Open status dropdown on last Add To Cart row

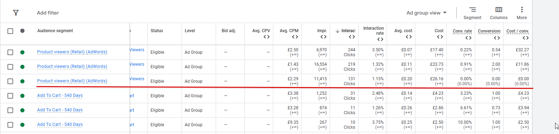point(22,125)
